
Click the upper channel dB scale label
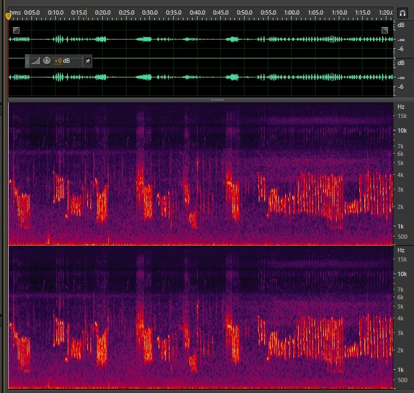coord(401,25)
